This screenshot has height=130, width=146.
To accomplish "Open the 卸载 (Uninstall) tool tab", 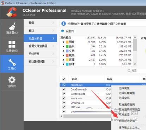I will coord(40,23).
